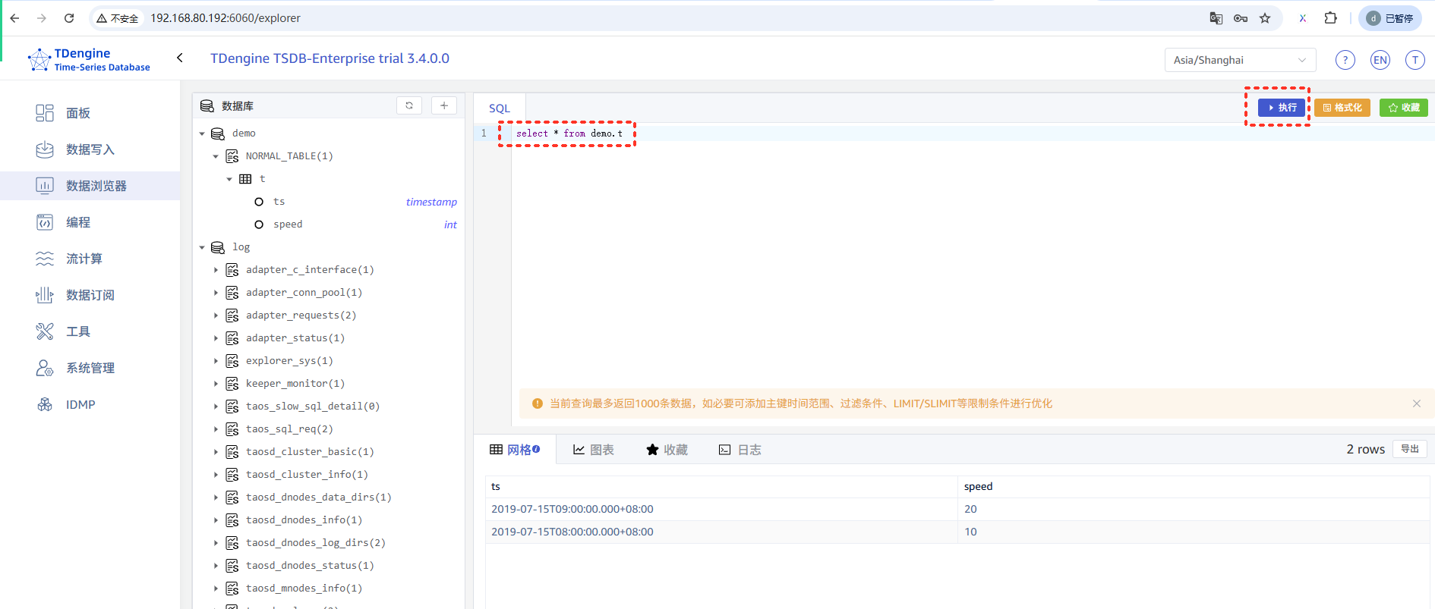Reload the page in the browser

click(x=69, y=18)
